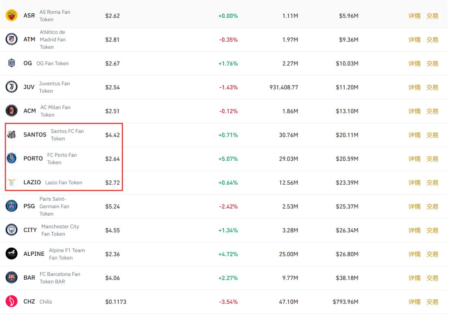
Task: Trade PORTO via its 交易 link
Action: pyautogui.click(x=432, y=159)
